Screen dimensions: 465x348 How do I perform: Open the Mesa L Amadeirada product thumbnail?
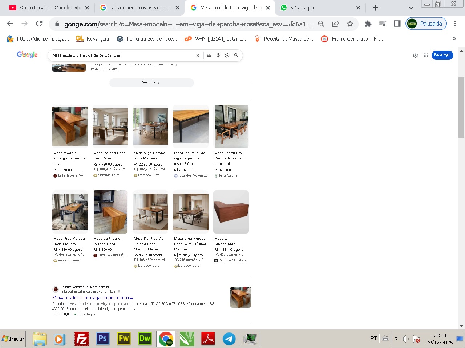(x=231, y=212)
